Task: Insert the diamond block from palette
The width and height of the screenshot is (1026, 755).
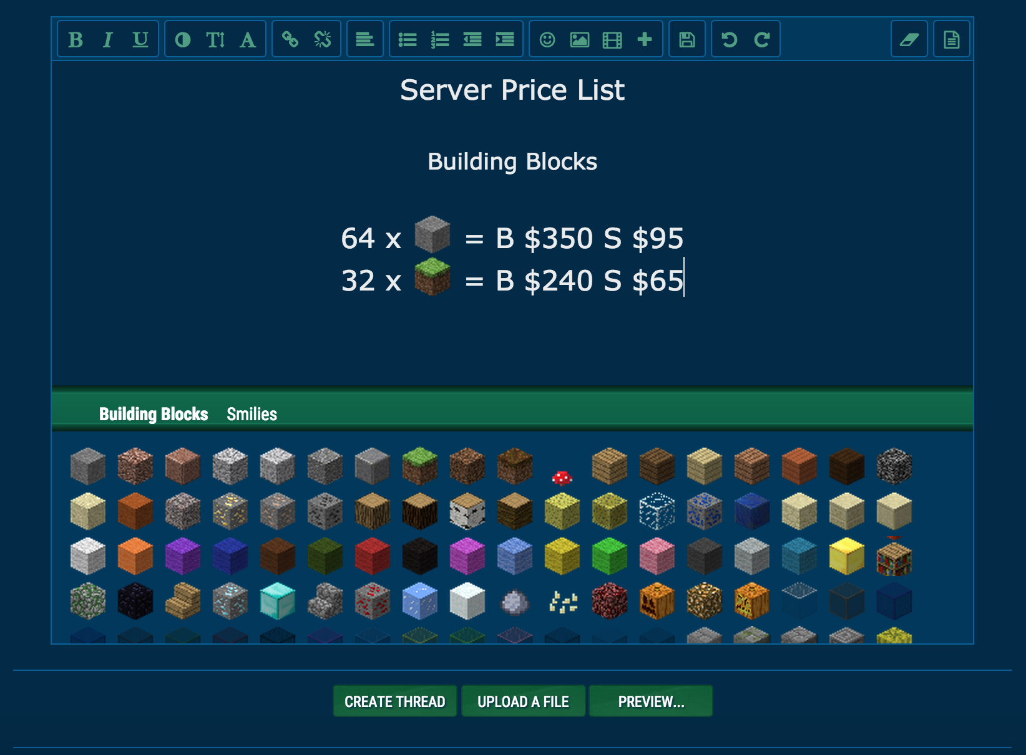Action: [278, 600]
